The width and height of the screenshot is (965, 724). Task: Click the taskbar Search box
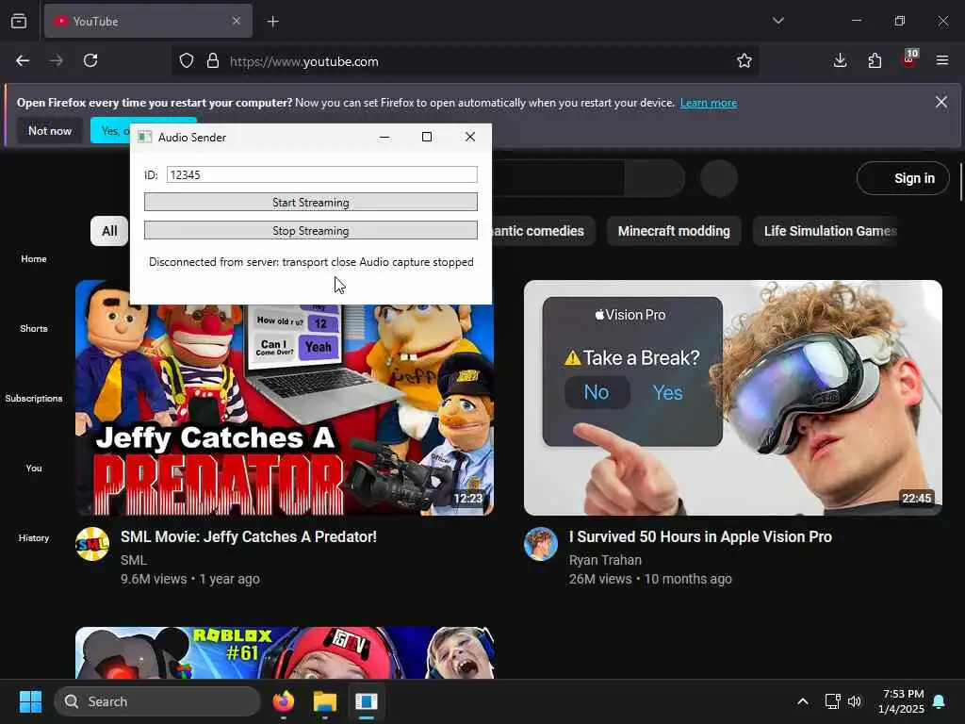pyautogui.click(x=157, y=701)
